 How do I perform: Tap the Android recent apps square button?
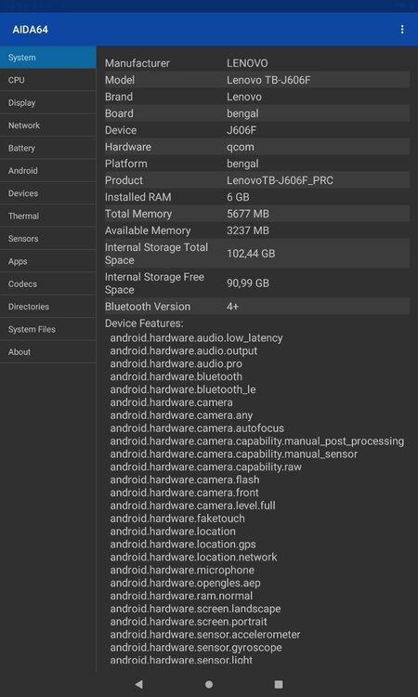click(x=279, y=684)
